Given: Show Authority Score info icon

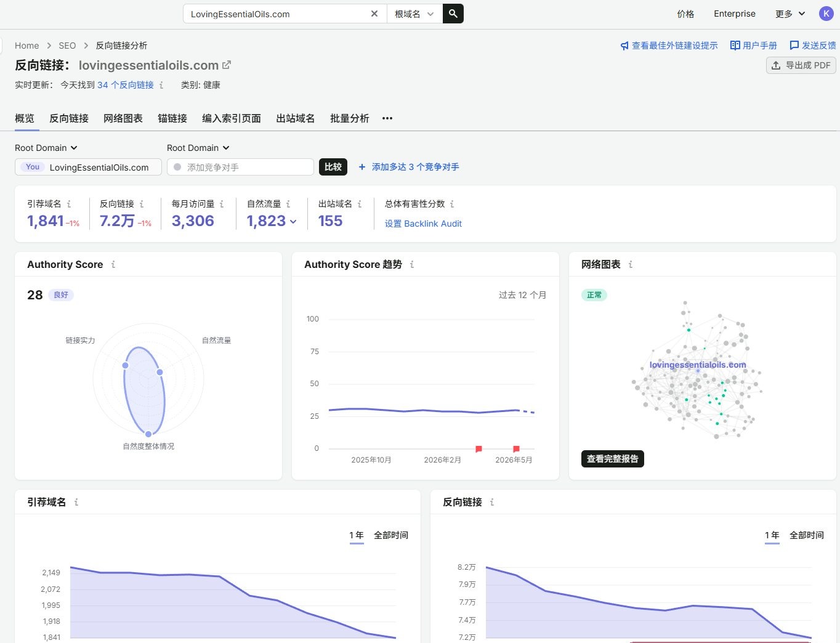Looking at the screenshot, I should (x=113, y=264).
